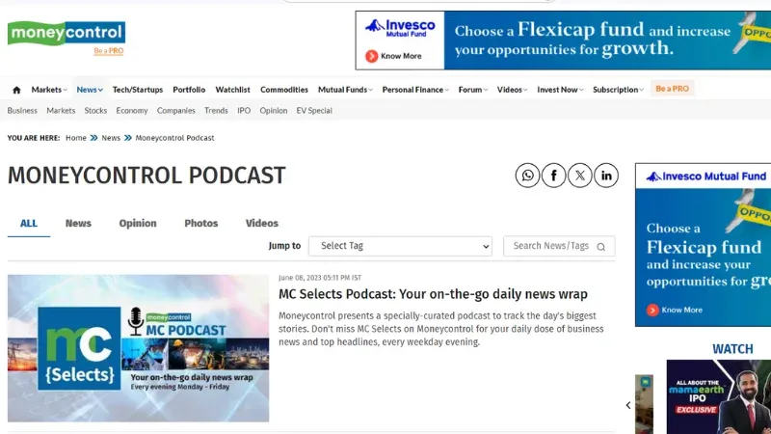This screenshot has height=434, width=771.
Task: Expand the Subscription dropdown menu
Action: 618,90
